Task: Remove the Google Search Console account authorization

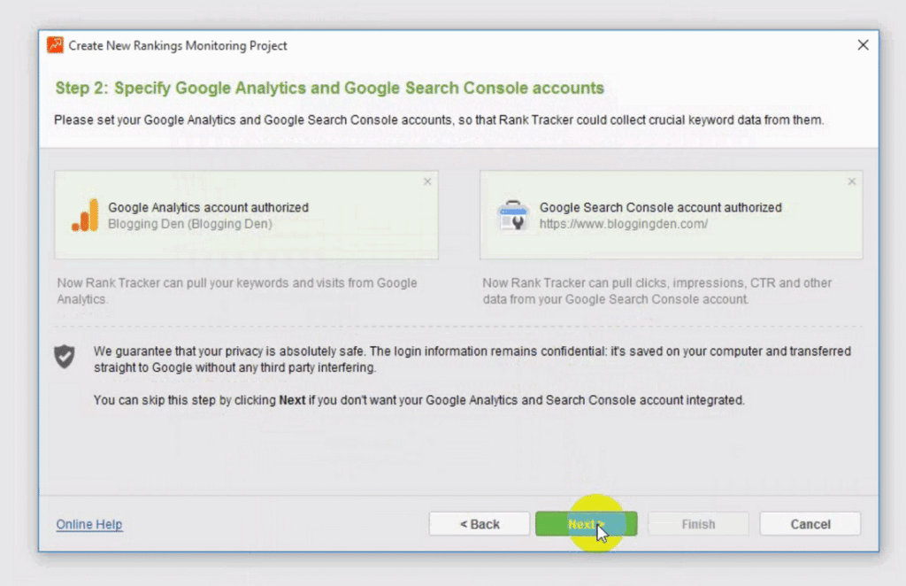Action: (851, 181)
